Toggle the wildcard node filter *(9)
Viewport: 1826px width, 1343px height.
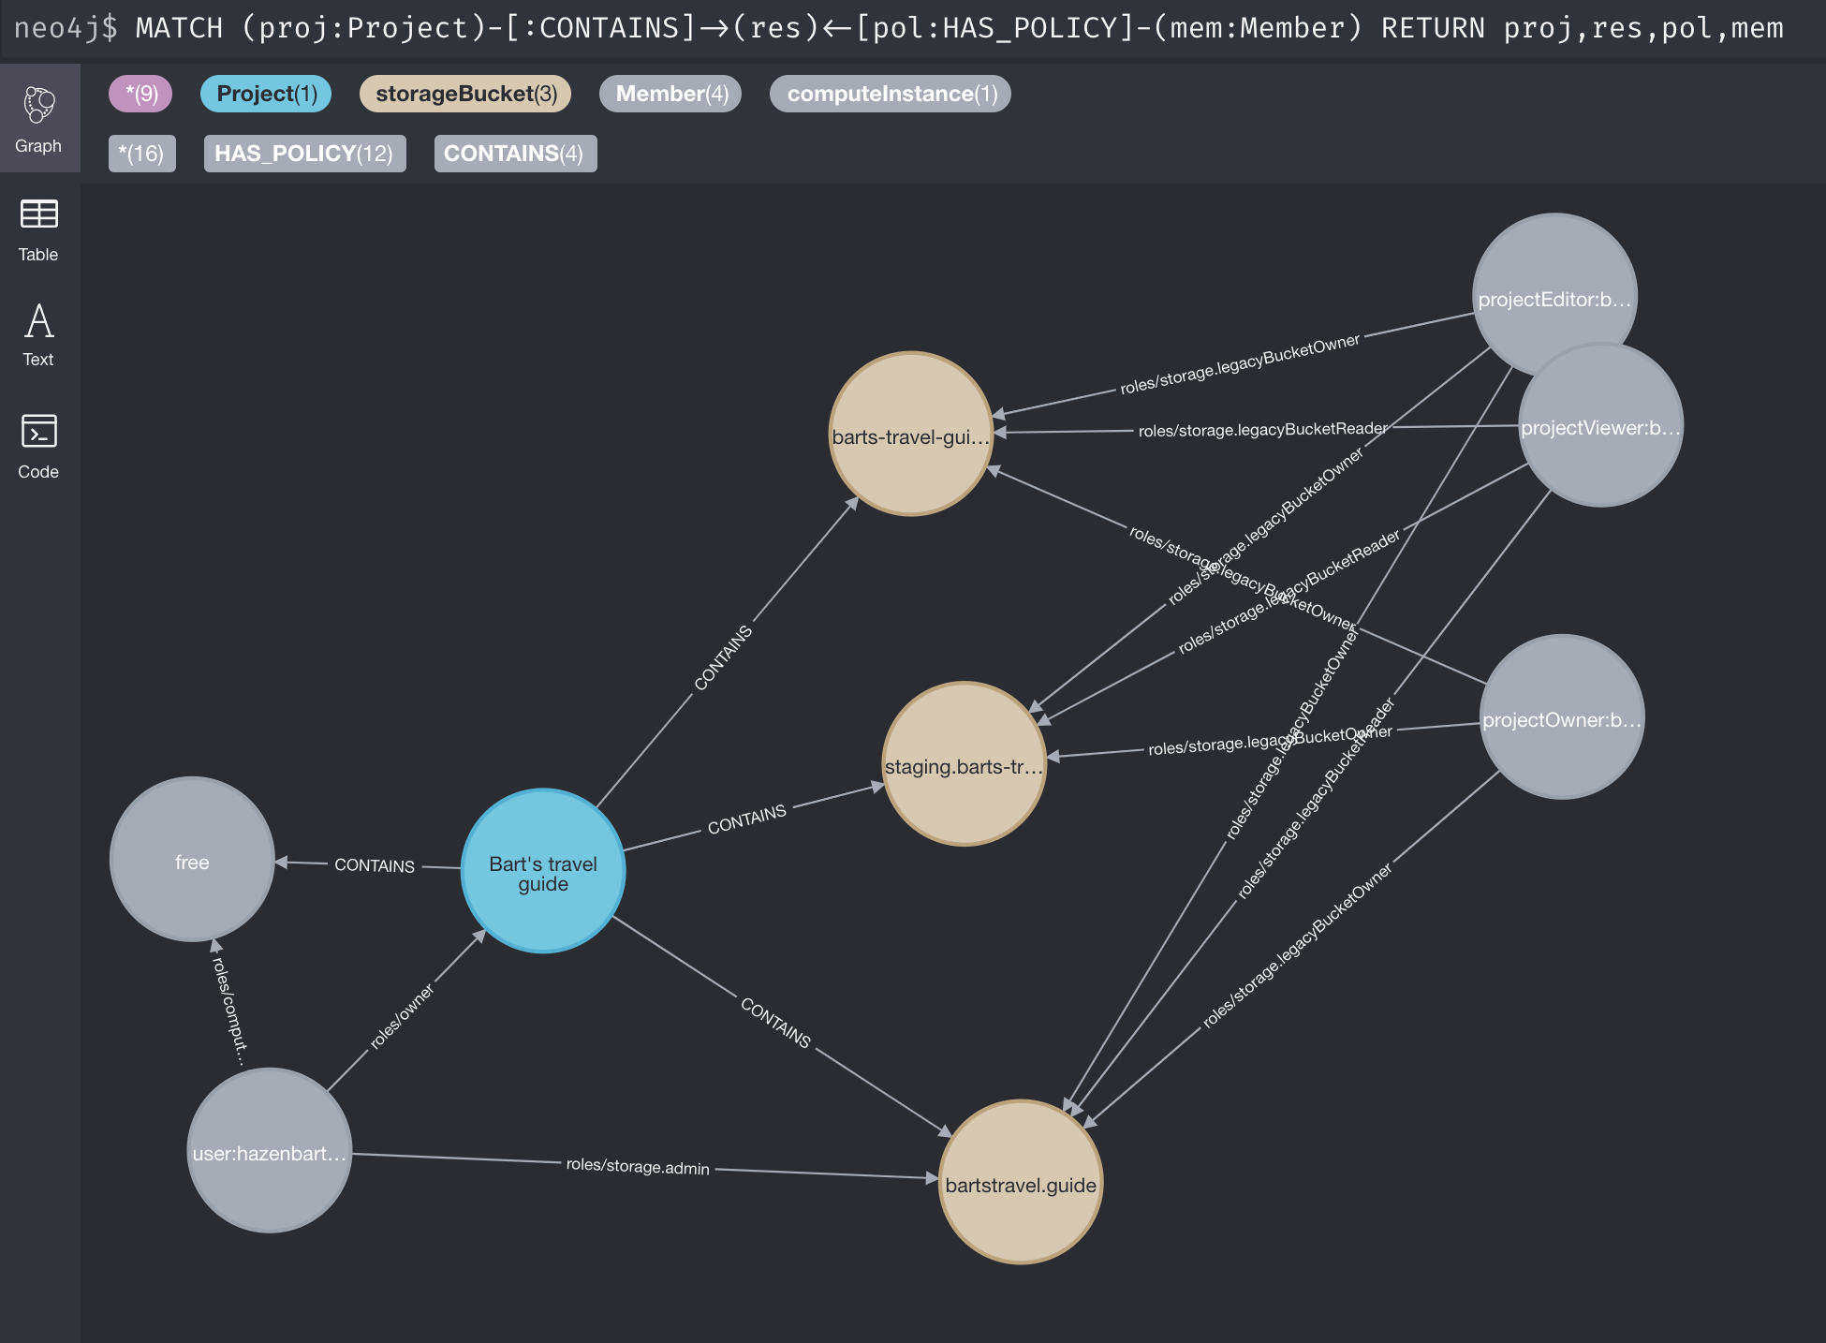click(140, 94)
